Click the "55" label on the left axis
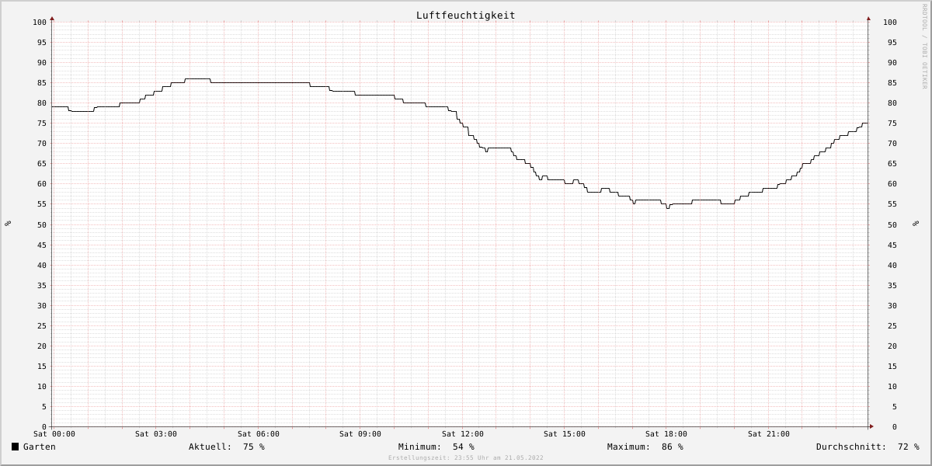Viewport: 932px width, 466px height. (x=42, y=204)
